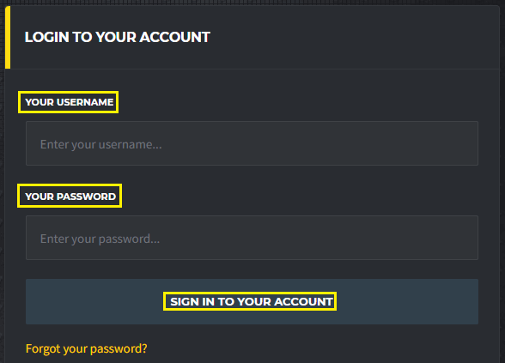Click the yellow accent bar beside the heading

coord(8,38)
